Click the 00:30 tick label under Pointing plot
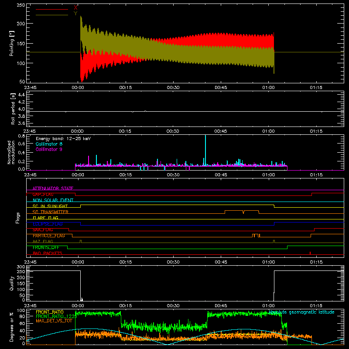 pyautogui.click(x=173, y=88)
